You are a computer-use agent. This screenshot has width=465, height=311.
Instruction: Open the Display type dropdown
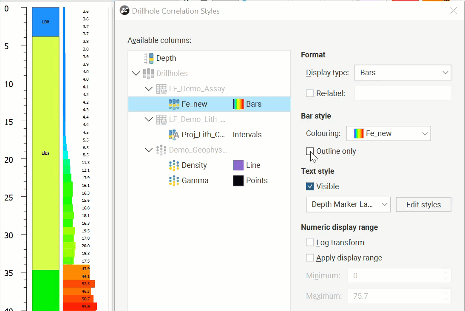point(403,73)
